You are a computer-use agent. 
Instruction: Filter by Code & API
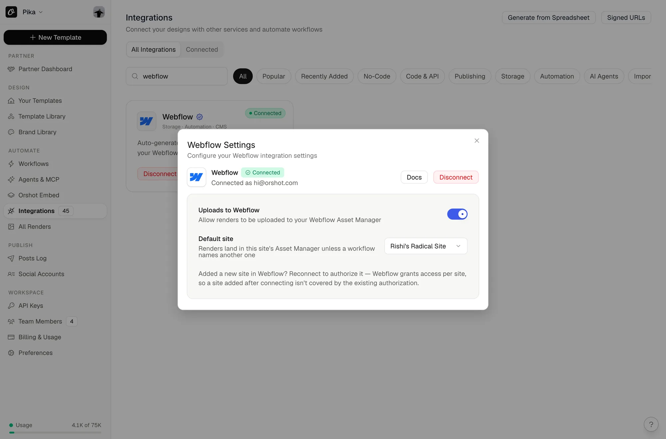click(422, 76)
